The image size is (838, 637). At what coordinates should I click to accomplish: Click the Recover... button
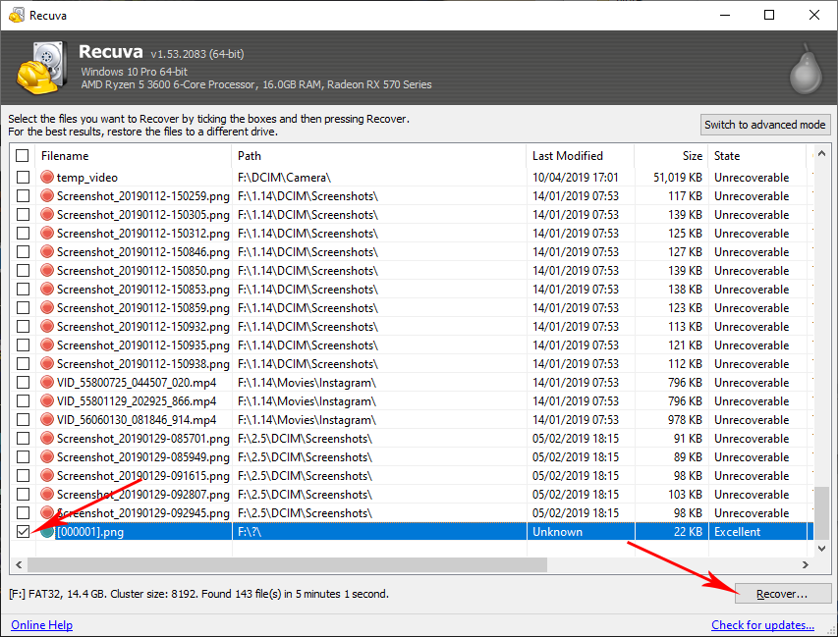point(782,594)
